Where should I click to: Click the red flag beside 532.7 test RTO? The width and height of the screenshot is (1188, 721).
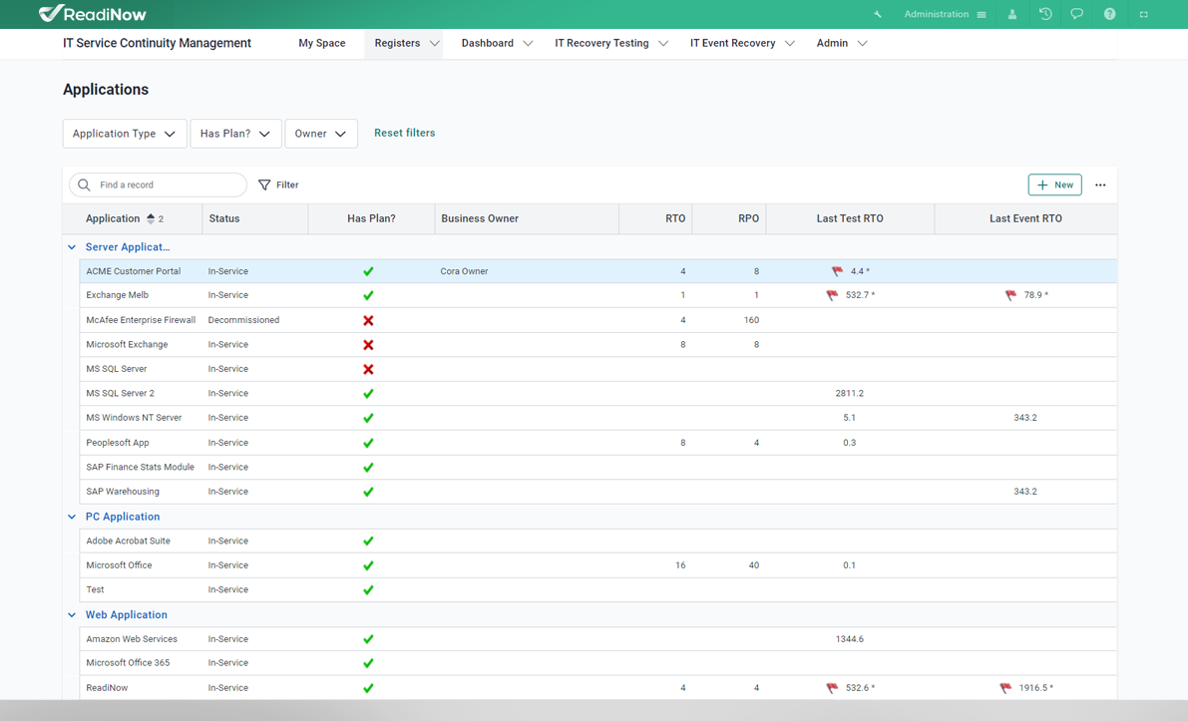832,295
